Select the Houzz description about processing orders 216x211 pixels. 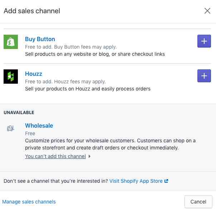(x=88, y=89)
